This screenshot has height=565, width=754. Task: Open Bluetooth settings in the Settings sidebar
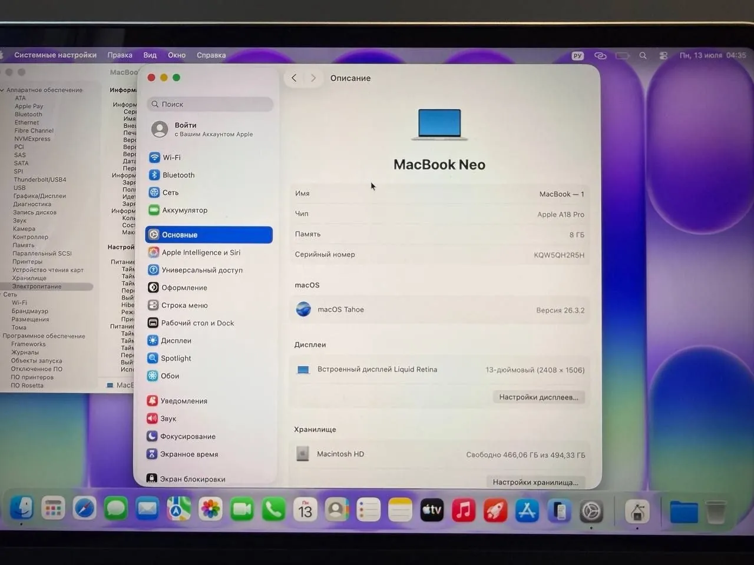[209, 175]
